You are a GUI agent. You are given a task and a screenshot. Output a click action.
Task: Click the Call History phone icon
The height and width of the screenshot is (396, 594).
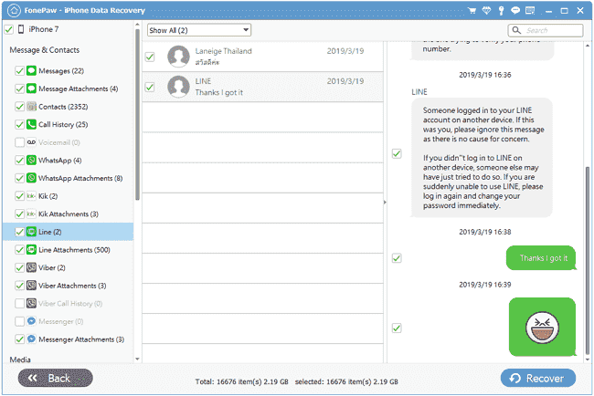coord(31,124)
